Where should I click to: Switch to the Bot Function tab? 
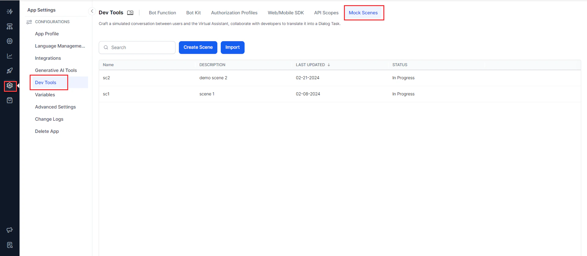162,13
